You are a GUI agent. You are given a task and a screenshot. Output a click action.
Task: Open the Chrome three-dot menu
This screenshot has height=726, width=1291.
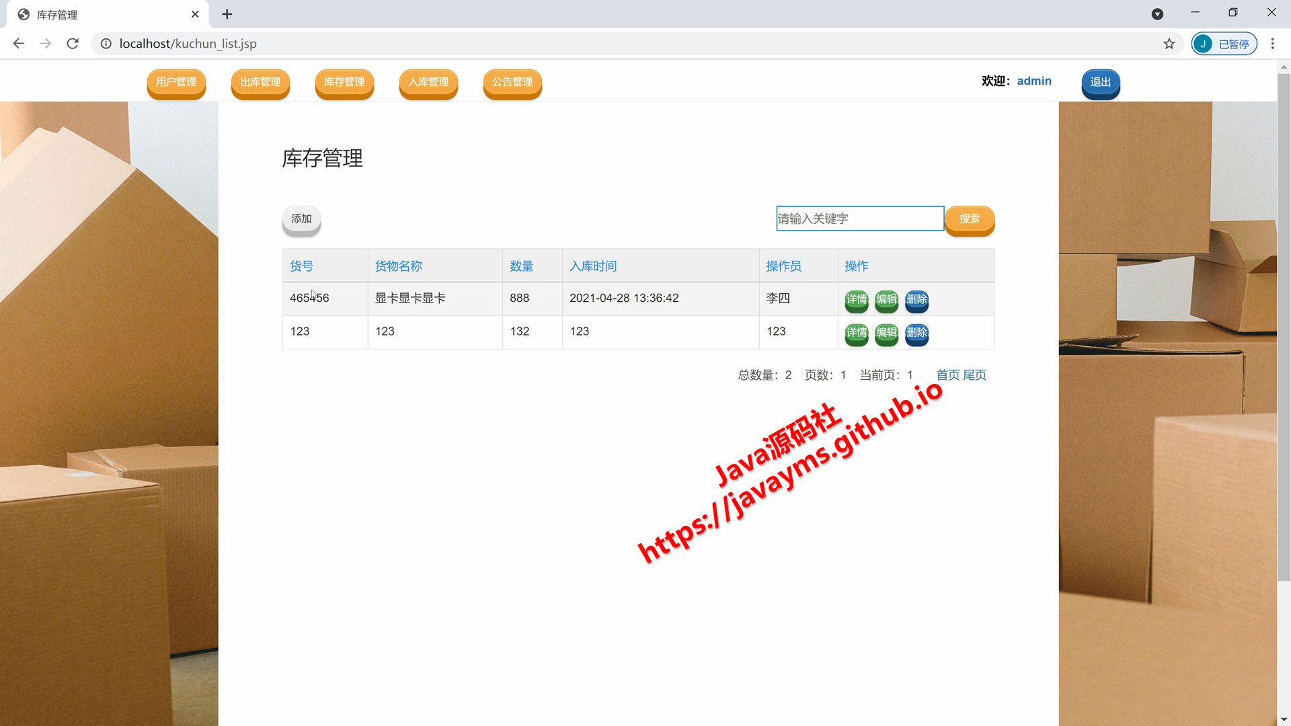tap(1272, 44)
